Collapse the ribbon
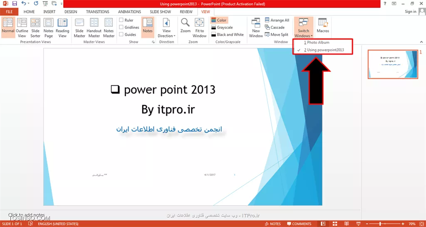 tap(421, 42)
